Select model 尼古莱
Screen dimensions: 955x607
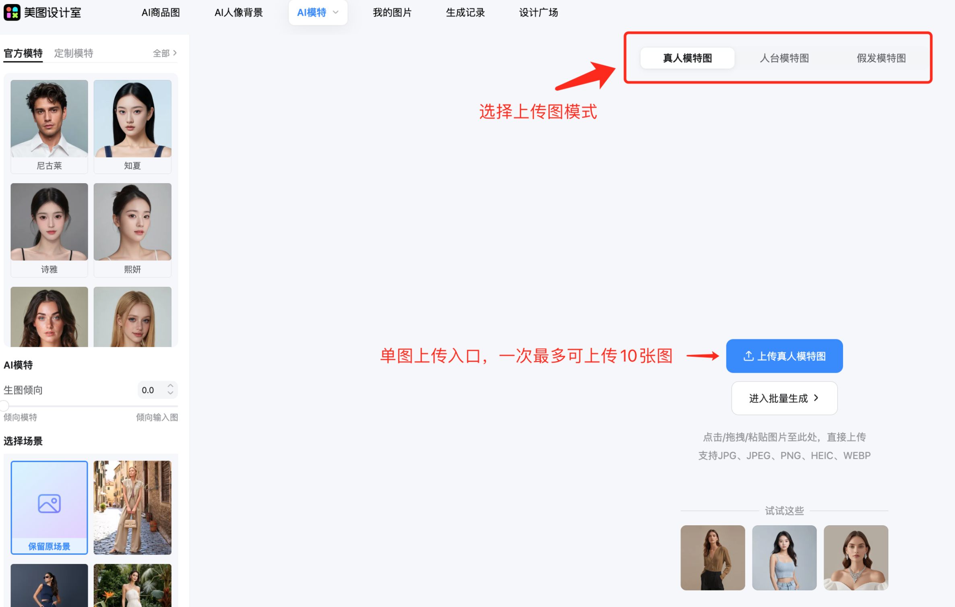pyautogui.click(x=49, y=126)
